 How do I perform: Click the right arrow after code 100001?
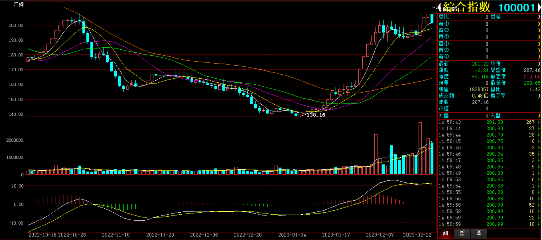pos(539,7)
